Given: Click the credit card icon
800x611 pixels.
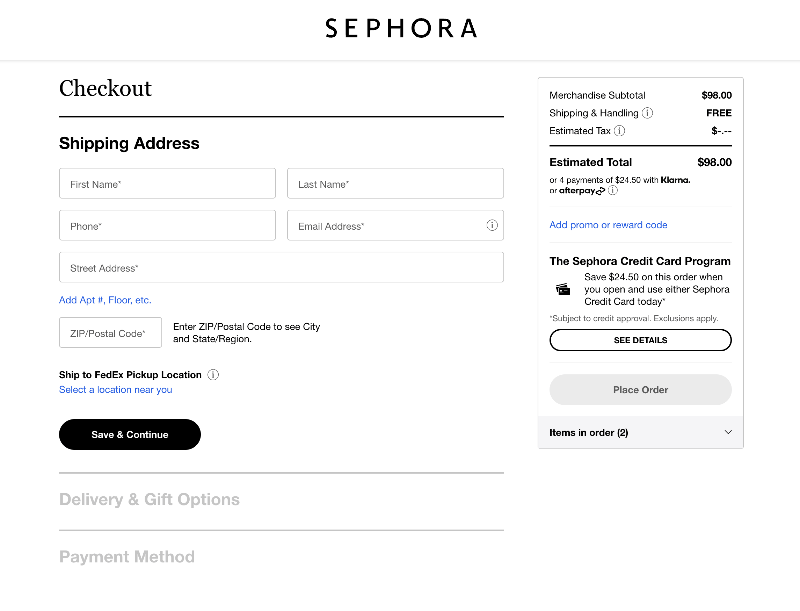Looking at the screenshot, I should click(563, 289).
